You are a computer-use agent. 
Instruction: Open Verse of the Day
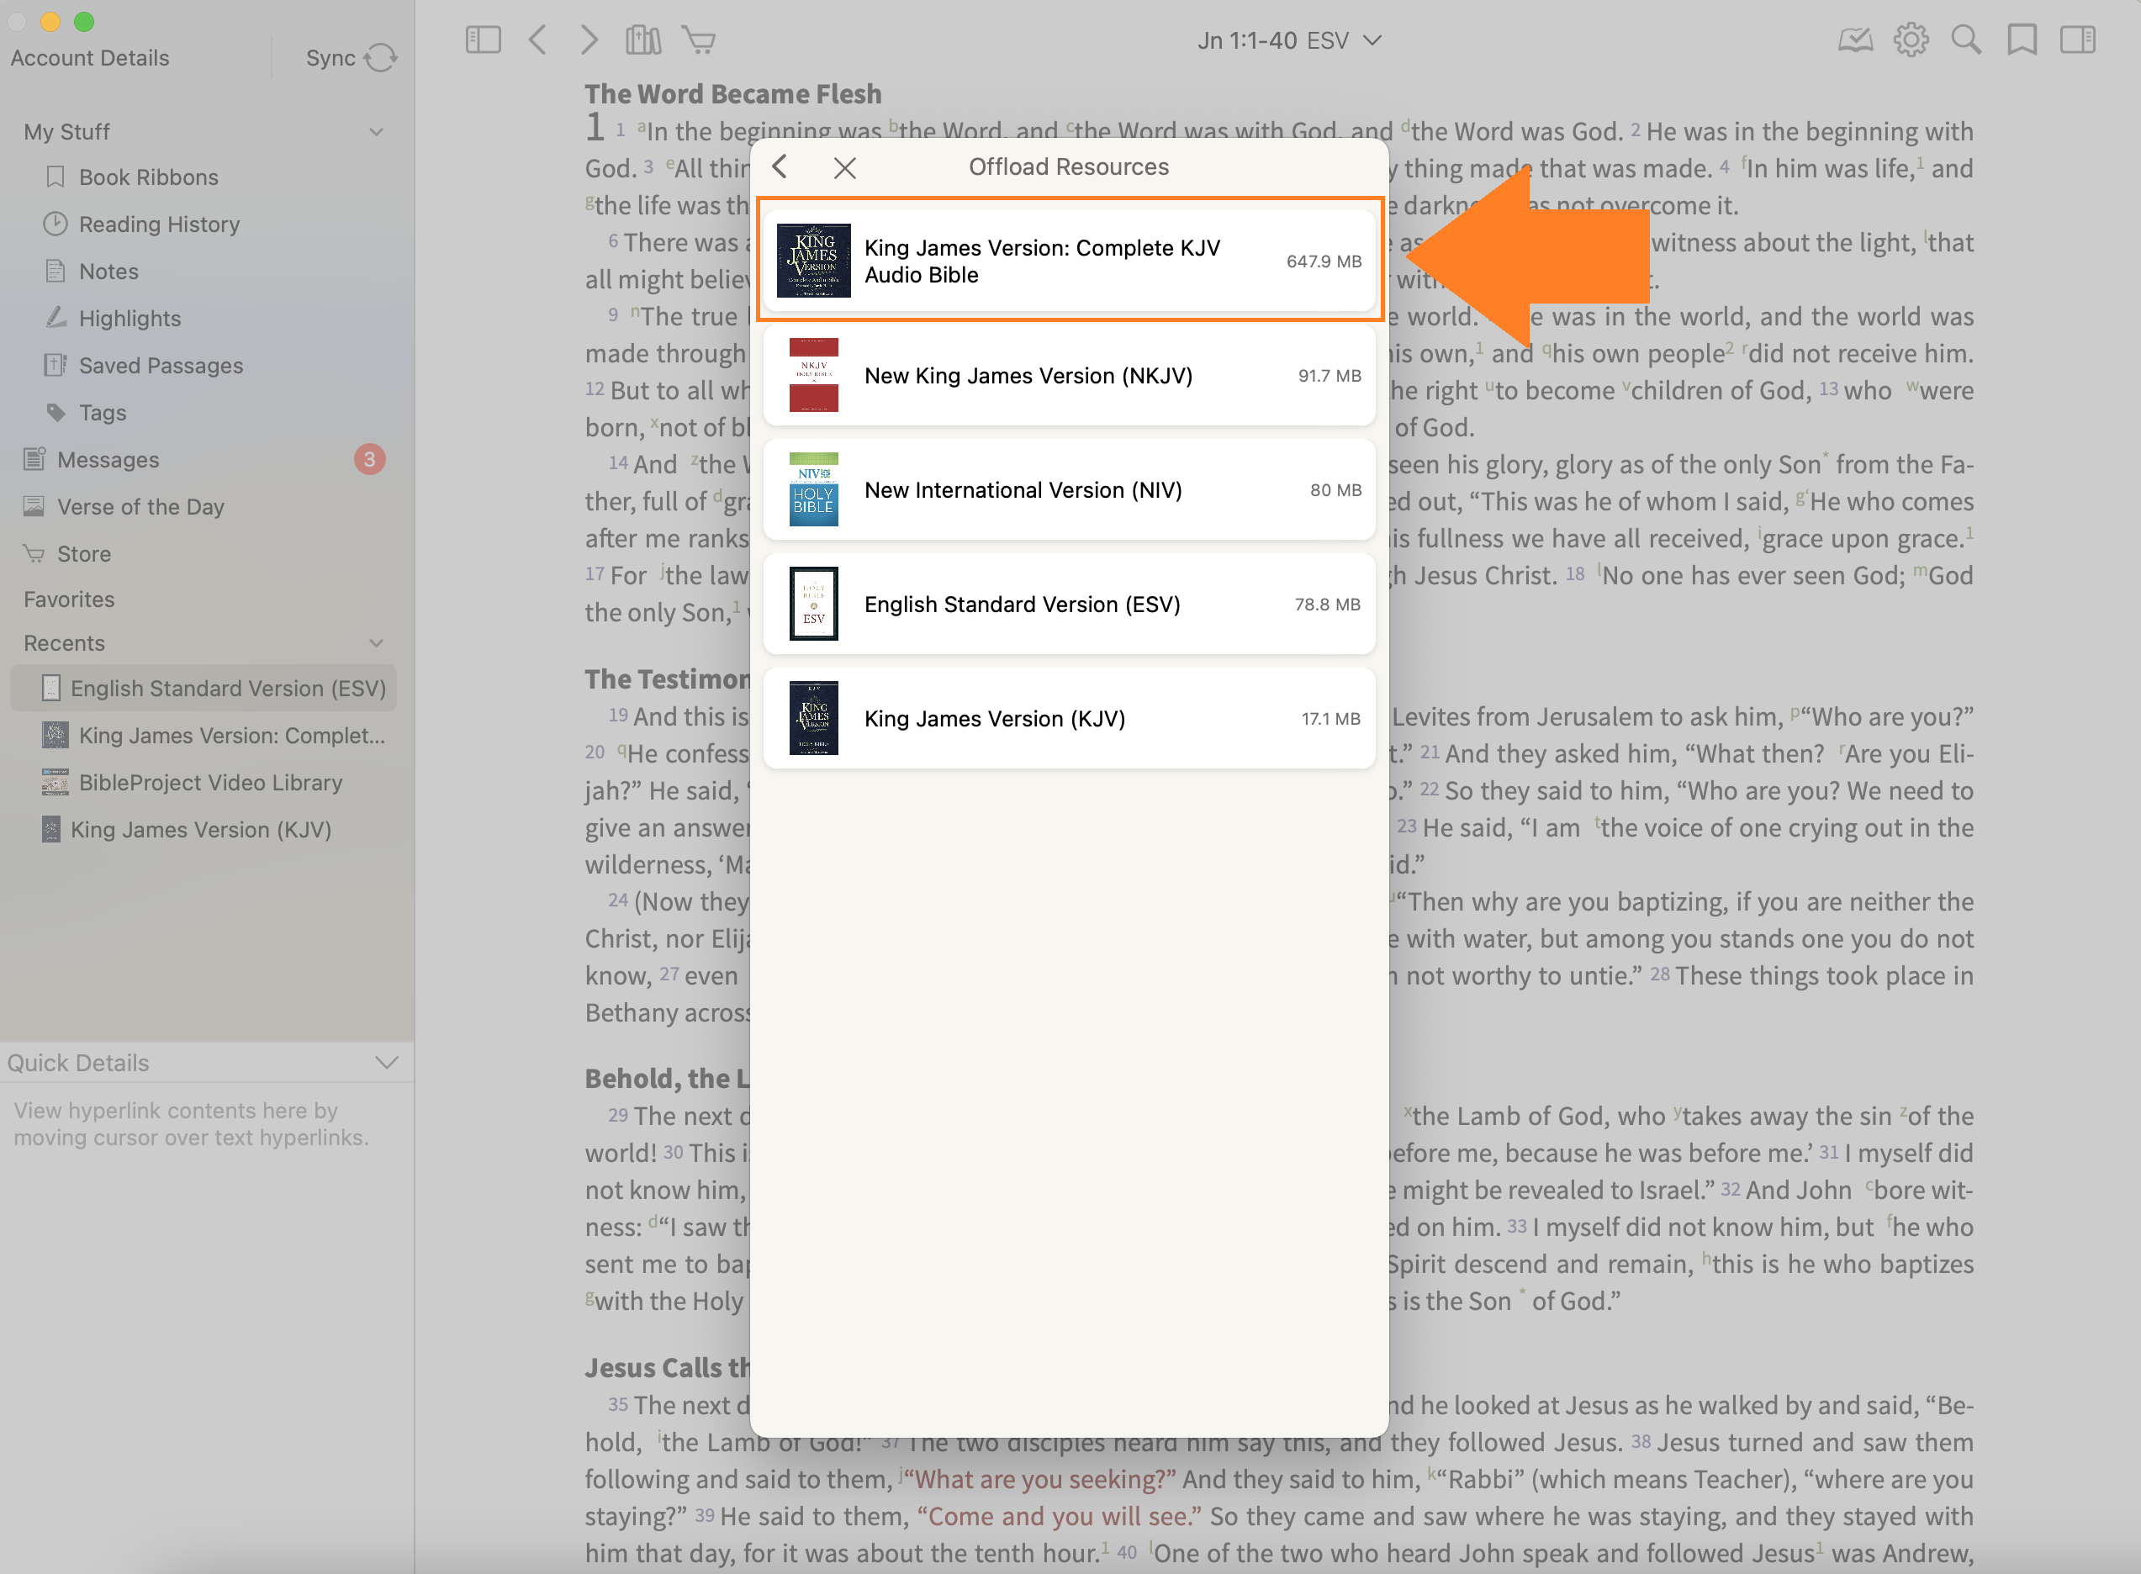(140, 506)
